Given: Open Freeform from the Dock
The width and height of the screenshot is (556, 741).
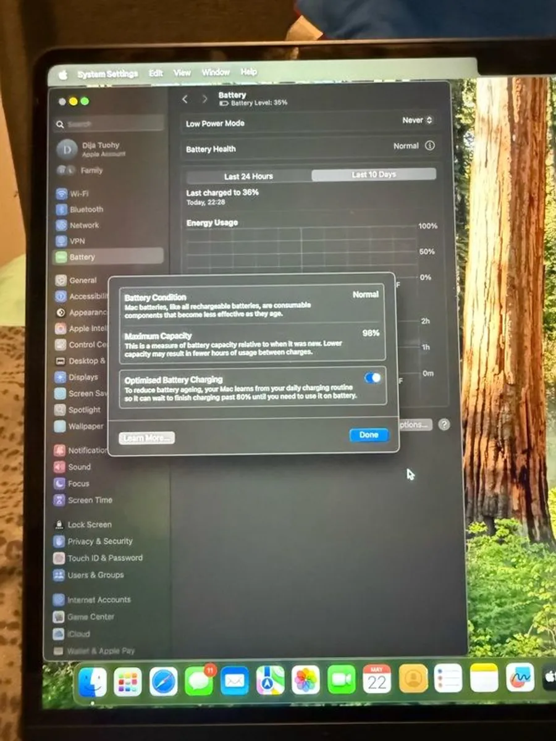Looking at the screenshot, I should pos(520,677).
